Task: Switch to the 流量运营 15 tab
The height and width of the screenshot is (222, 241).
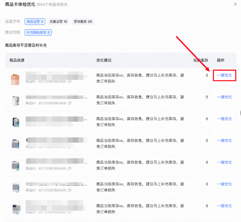Action: pyautogui.click(x=58, y=21)
